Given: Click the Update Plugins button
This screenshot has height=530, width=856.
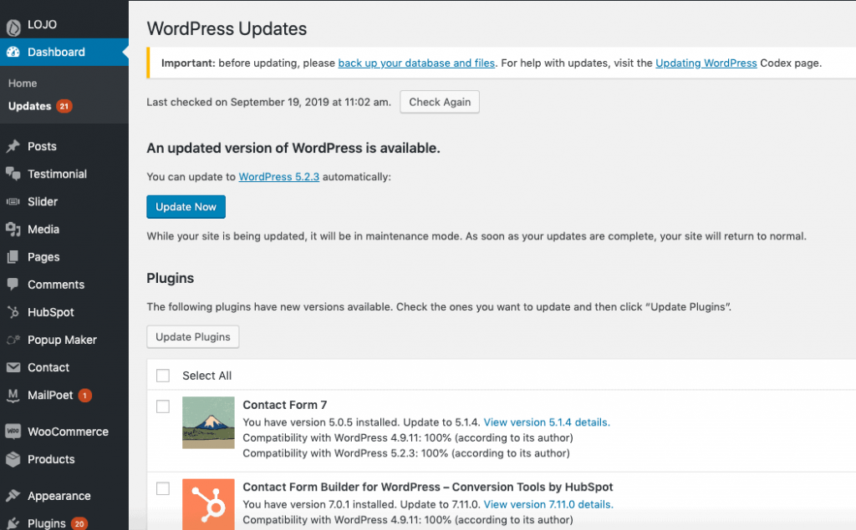Looking at the screenshot, I should pyautogui.click(x=193, y=337).
